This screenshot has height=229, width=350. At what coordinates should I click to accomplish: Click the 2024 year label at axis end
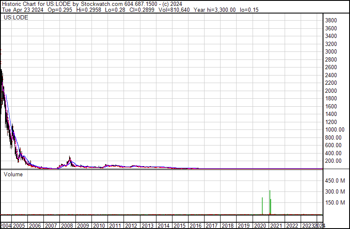coord(320,226)
